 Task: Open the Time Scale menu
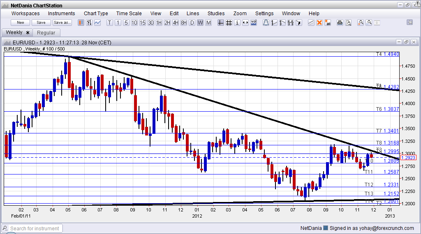(x=130, y=14)
